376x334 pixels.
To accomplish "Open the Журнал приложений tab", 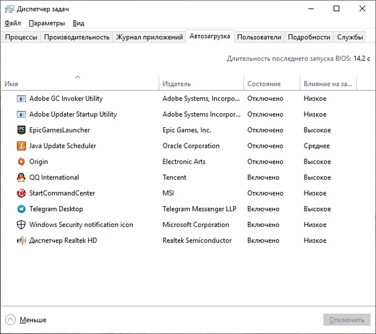I will (149, 37).
